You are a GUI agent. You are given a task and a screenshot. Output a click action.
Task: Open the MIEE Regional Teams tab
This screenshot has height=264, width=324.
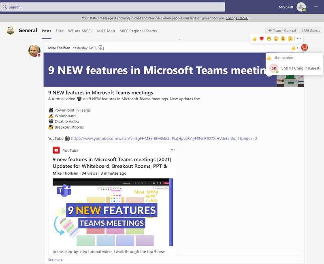140,31
